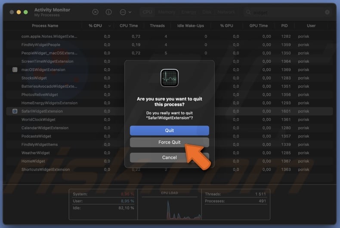Click the User 8,95 % value
This screenshot has width=340, height=228.
pyautogui.click(x=127, y=201)
